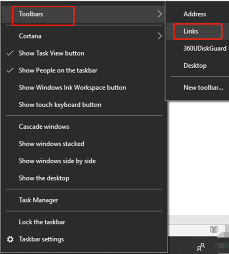Open the Taskbar settings gear icon
The width and height of the screenshot is (229, 254).
tap(10, 239)
